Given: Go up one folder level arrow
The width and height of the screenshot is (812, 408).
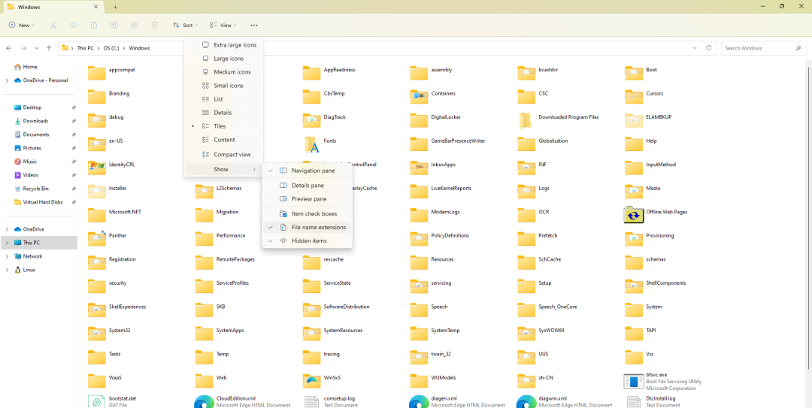Looking at the screenshot, I should [x=49, y=48].
